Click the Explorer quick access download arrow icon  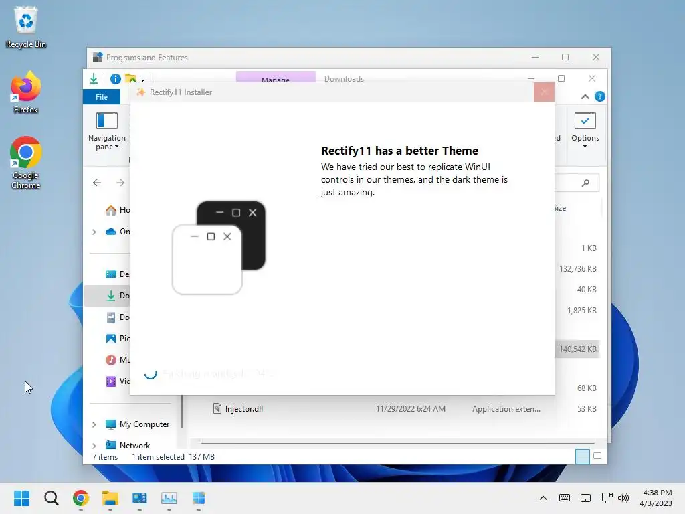94,79
